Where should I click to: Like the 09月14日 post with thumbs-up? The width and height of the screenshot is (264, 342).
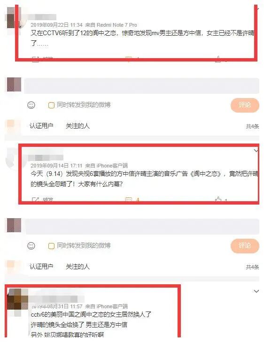(x=218, y=199)
